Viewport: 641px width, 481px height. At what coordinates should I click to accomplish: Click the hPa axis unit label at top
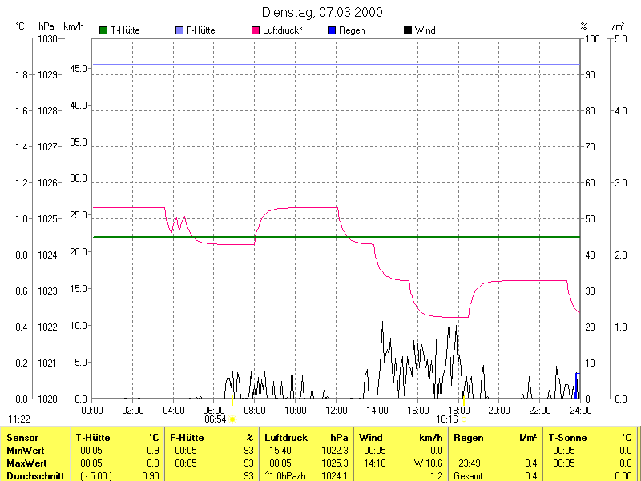pos(46,26)
